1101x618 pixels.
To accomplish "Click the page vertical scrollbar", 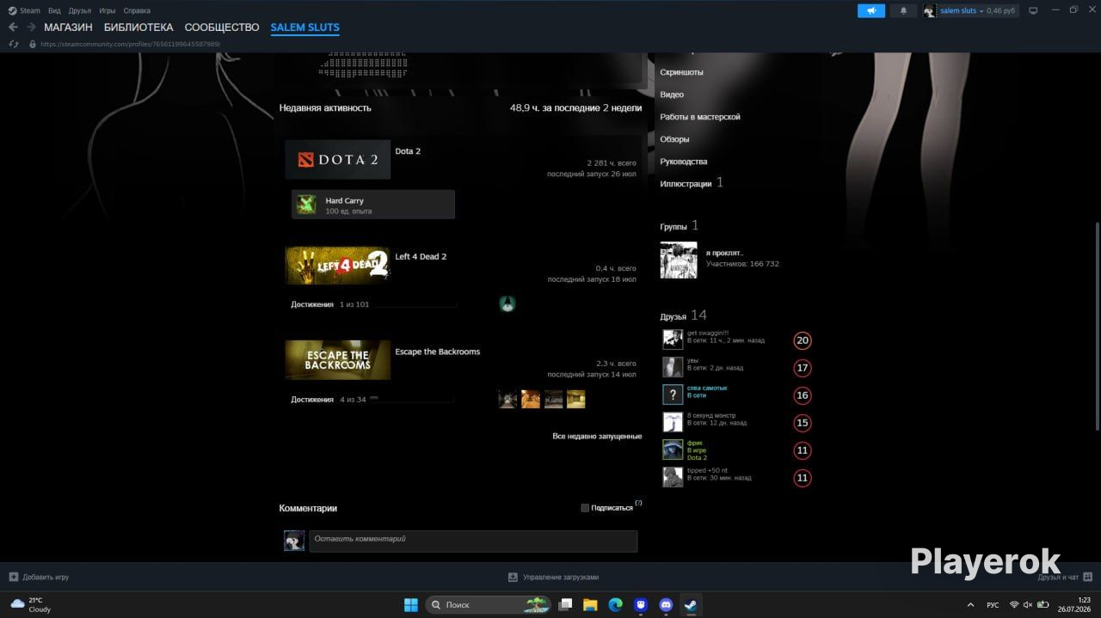I will pos(1097,327).
